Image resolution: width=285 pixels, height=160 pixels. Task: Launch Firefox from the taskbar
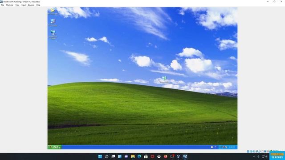165,156
